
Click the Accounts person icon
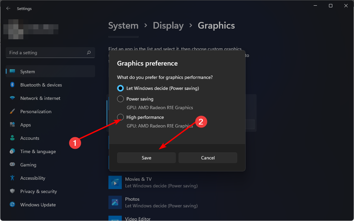pyautogui.click(x=12, y=138)
